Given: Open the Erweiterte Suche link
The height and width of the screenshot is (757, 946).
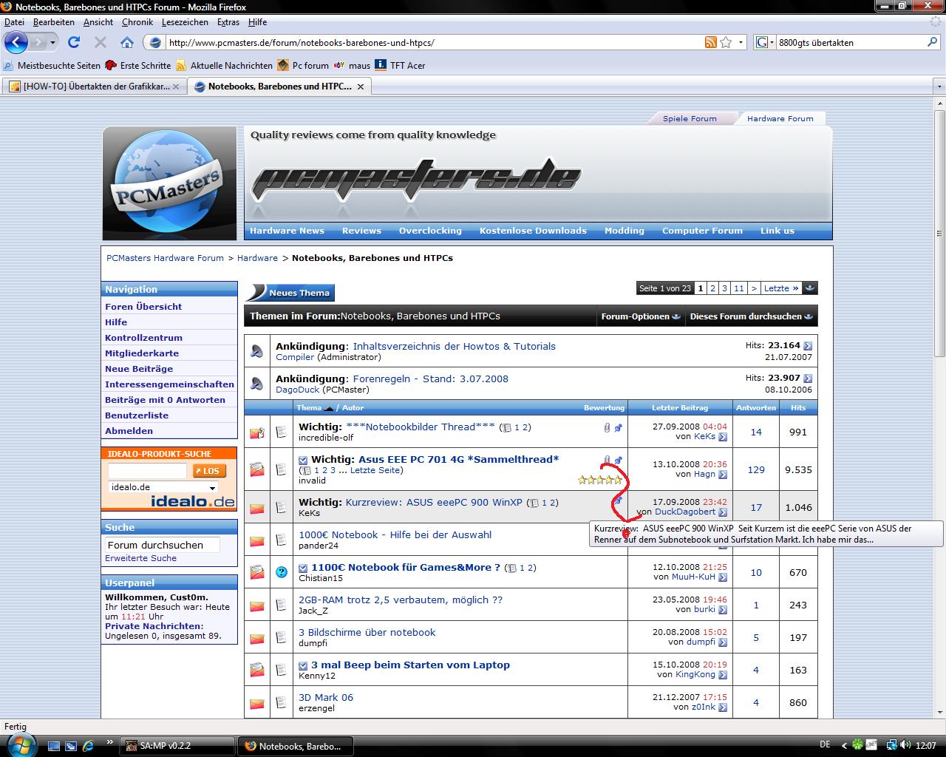Looking at the screenshot, I should point(140,558).
